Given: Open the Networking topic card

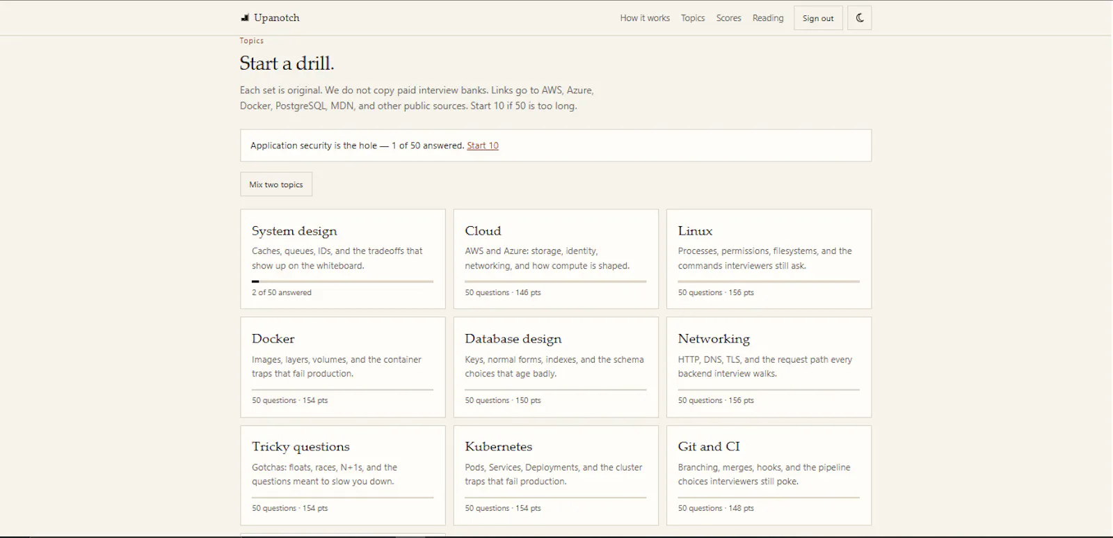Looking at the screenshot, I should (x=769, y=367).
